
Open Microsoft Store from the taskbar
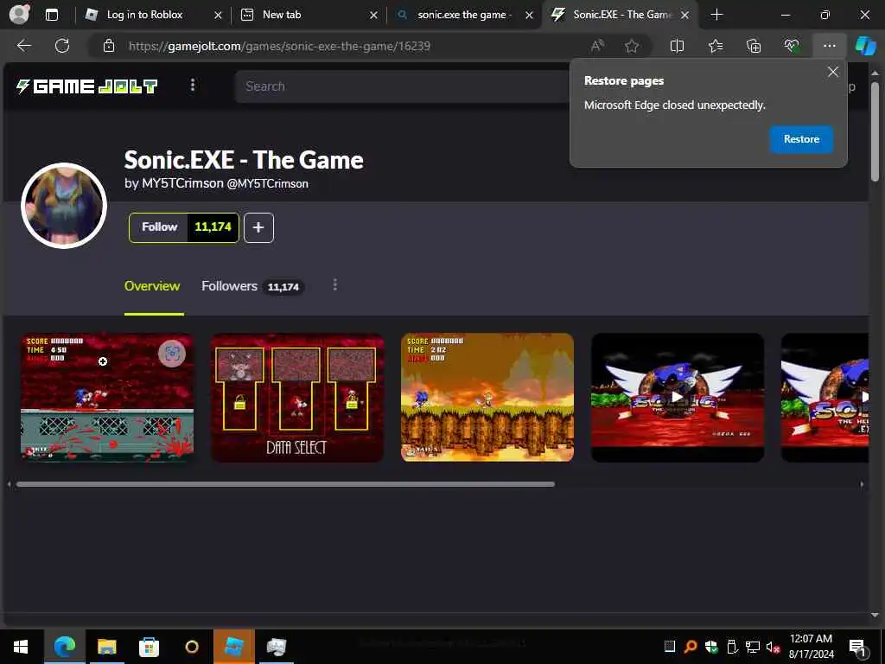pos(149,647)
